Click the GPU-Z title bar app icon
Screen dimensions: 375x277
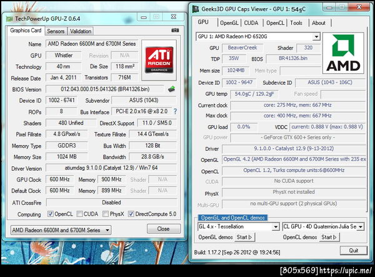(x=9, y=19)
